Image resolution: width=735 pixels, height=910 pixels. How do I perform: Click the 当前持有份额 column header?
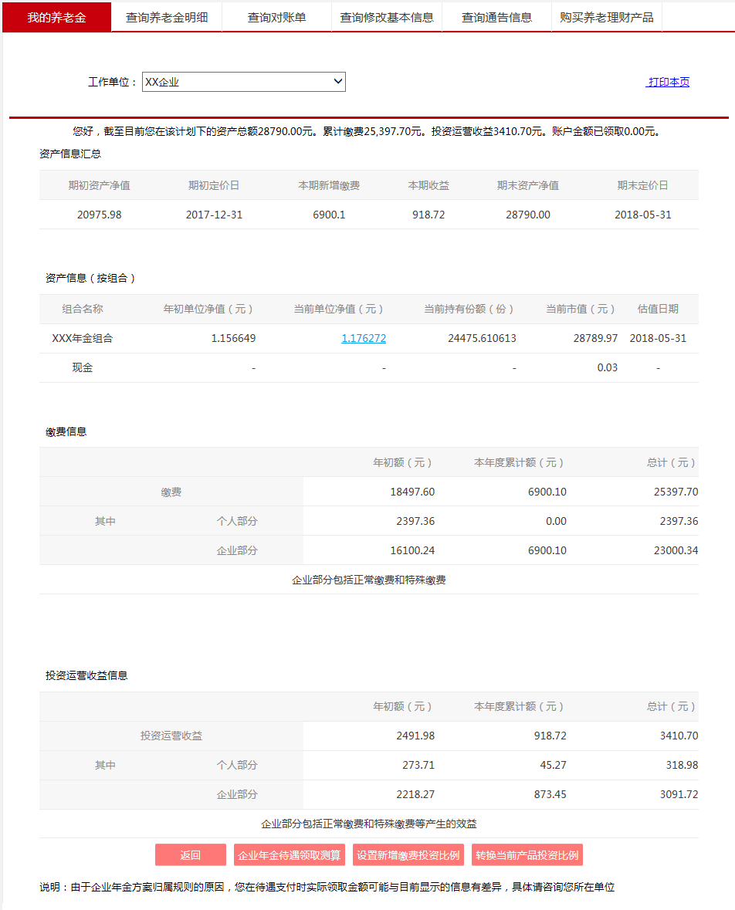point(469,309)
